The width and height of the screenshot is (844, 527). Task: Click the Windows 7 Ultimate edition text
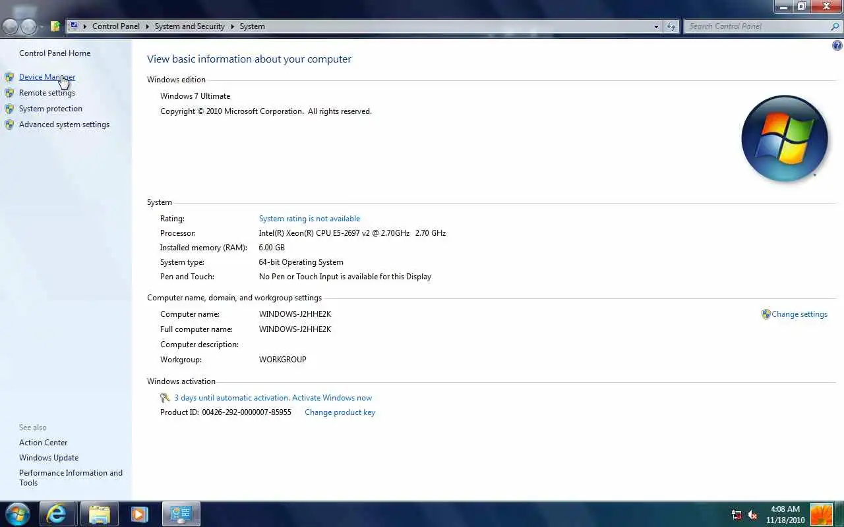tap(195, 96)
